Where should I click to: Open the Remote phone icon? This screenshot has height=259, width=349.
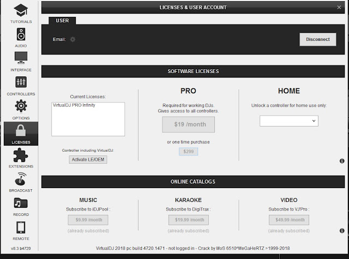pyautogui.click(x=21, y=227)
